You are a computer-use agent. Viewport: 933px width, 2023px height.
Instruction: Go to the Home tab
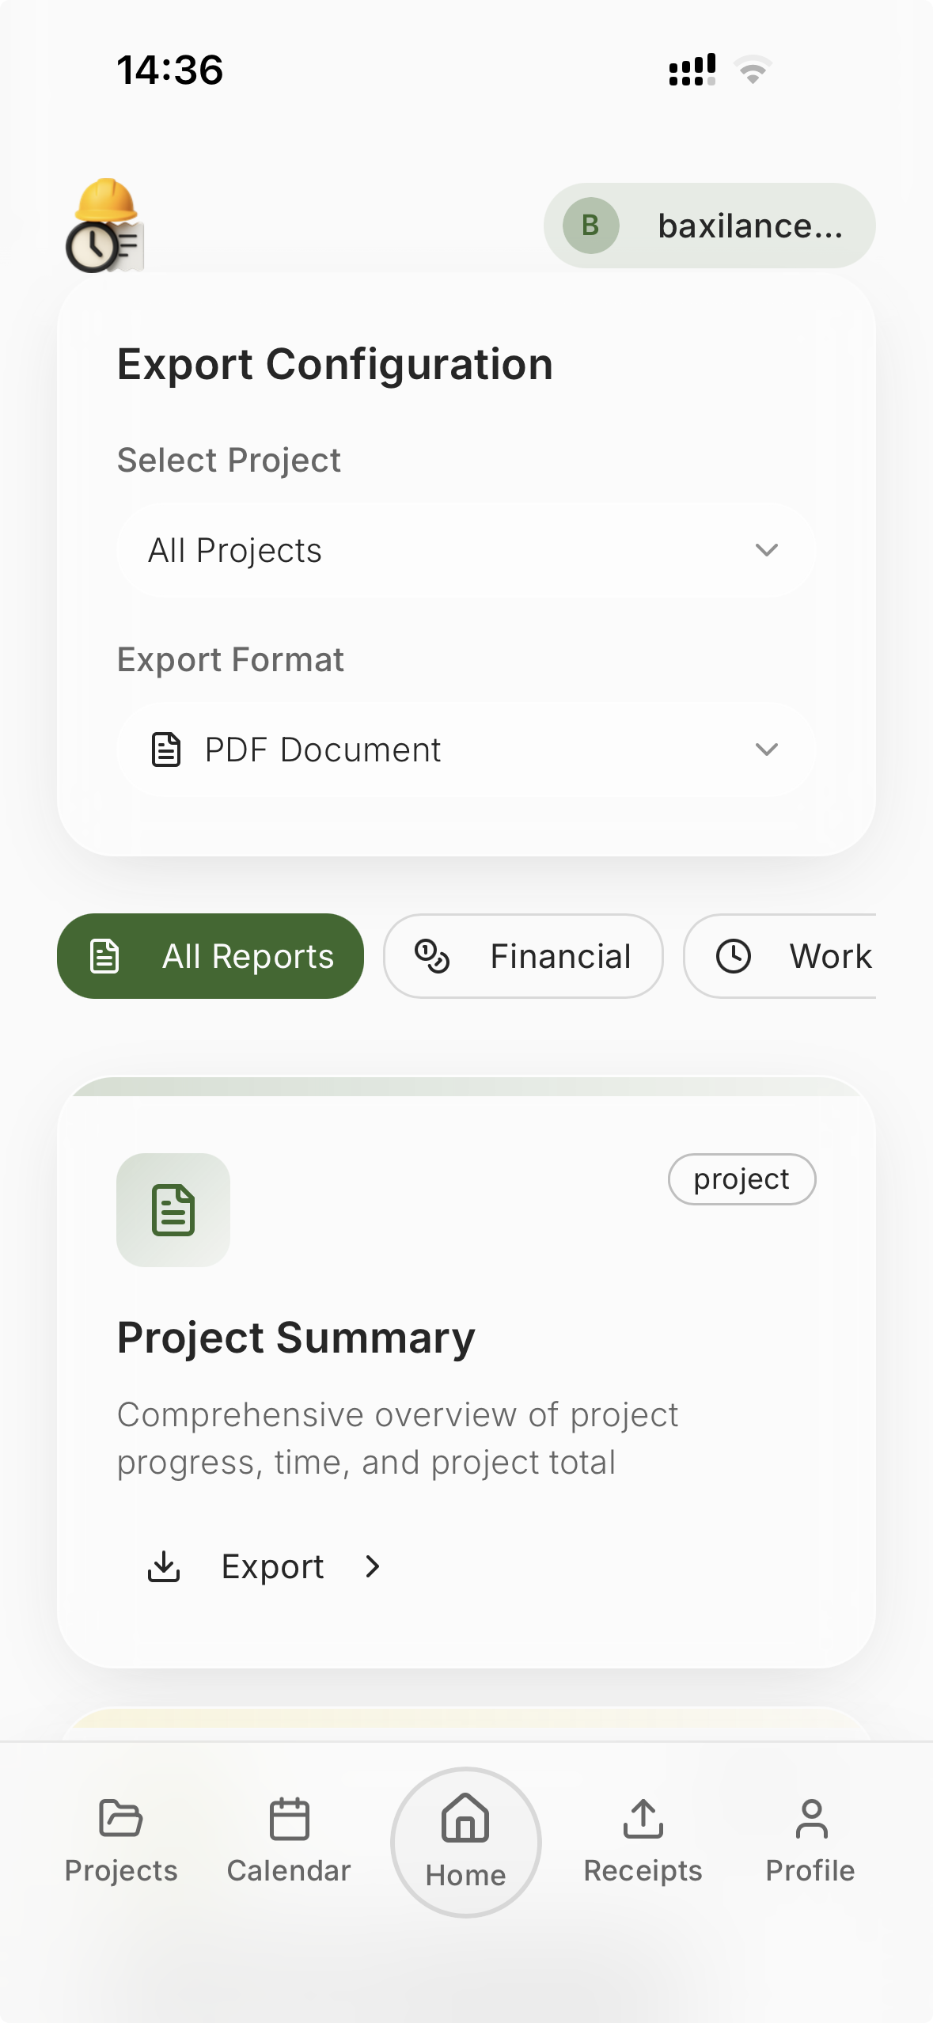pos(465,1842)
